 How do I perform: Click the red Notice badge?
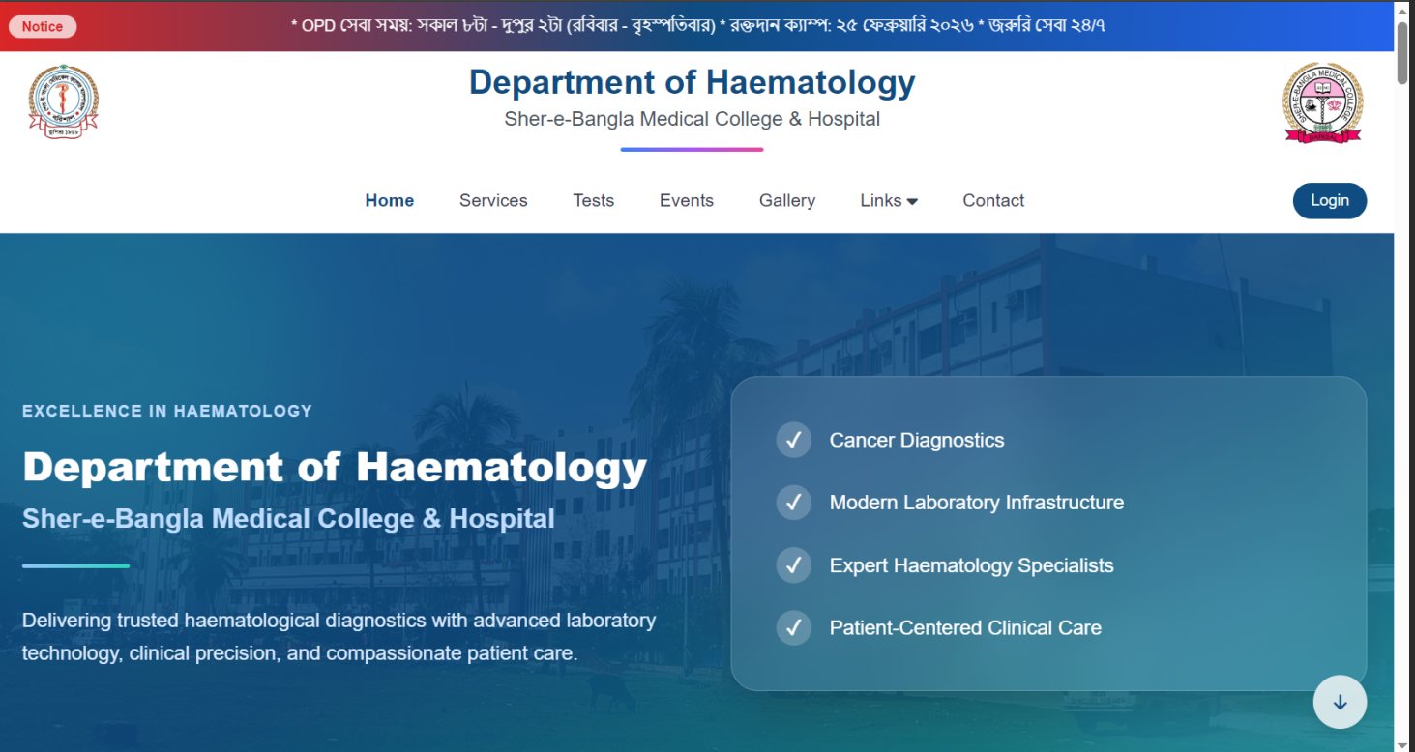point(43,26)
